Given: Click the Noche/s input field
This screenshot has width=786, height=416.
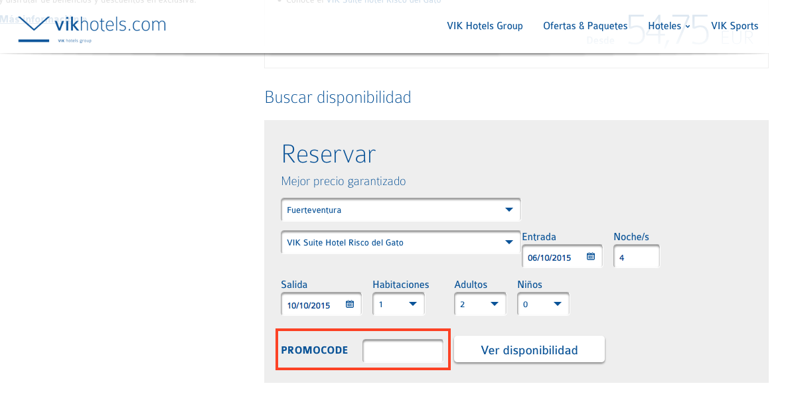Looking at the screenshot, I should (x=637, y=257).
